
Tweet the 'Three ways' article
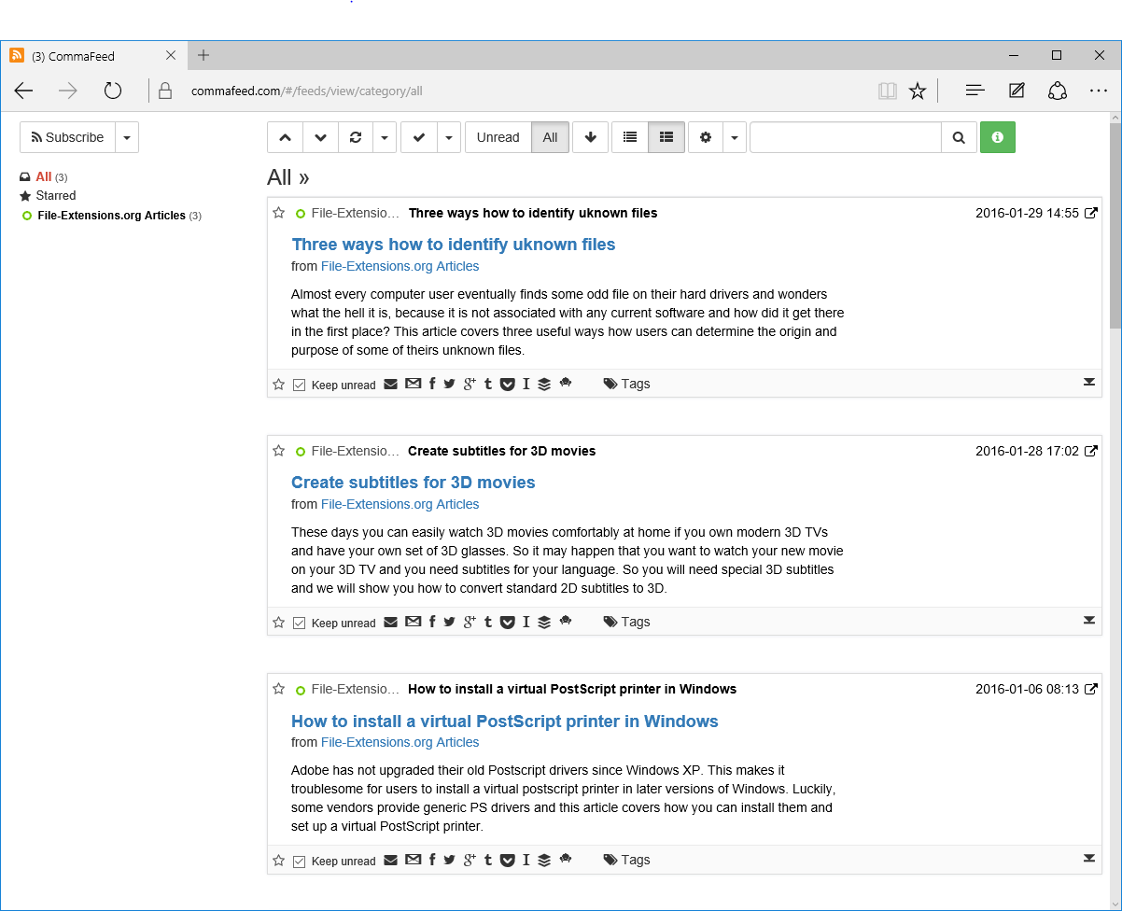click(x=450, y=384)
